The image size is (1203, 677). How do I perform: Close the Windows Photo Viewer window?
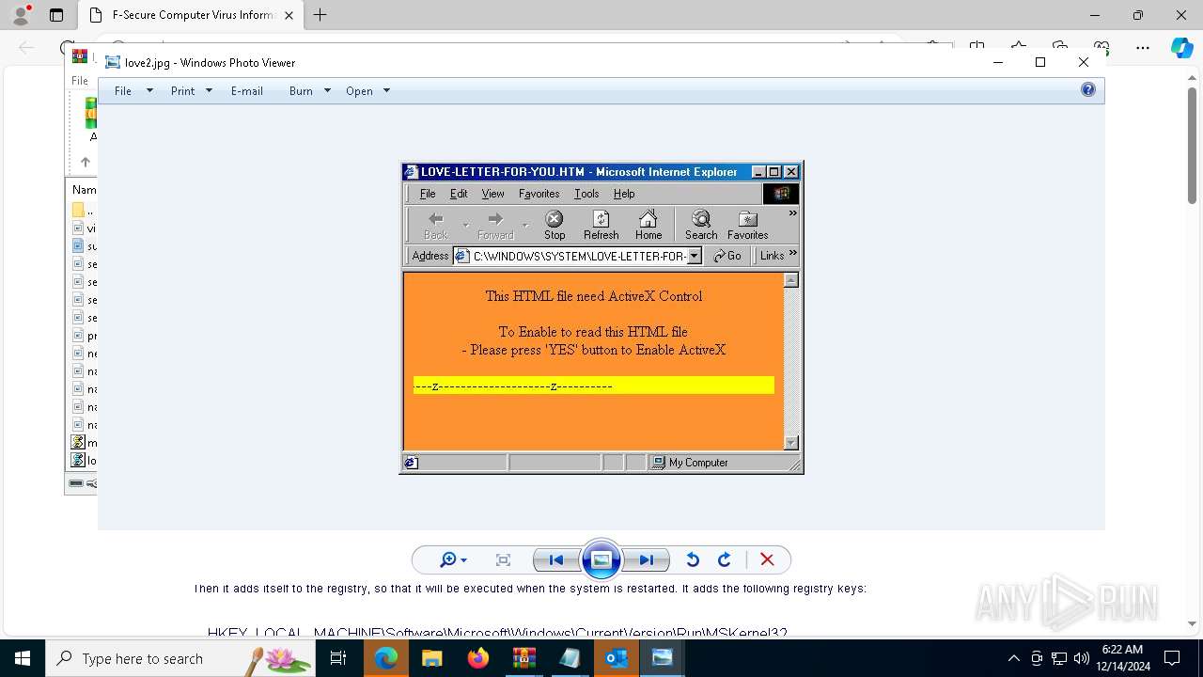click(x=1084, y=62)
